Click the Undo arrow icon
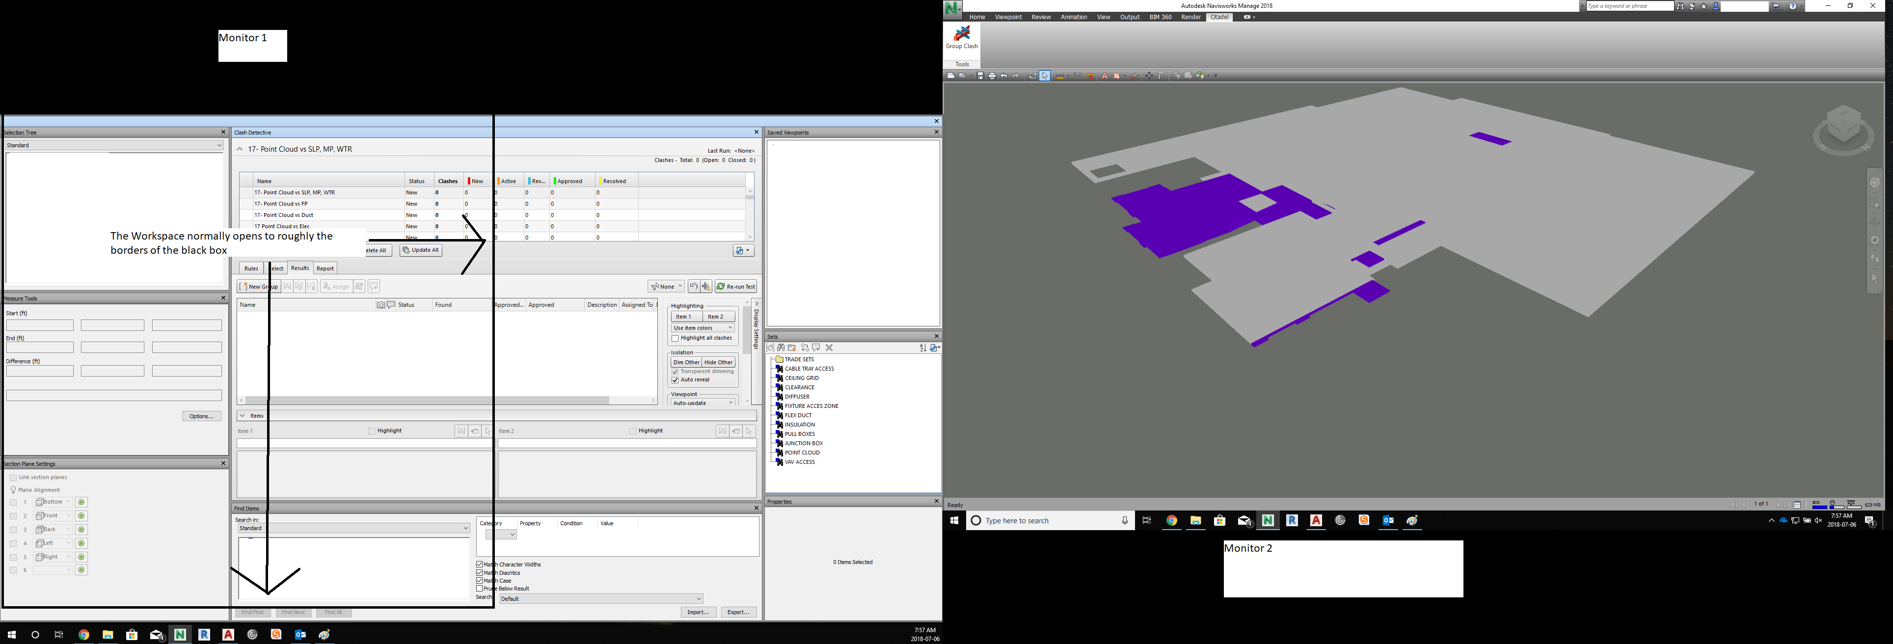Image resolution: width=1893 pixels, height=644 pixels. click(1004, 76)
